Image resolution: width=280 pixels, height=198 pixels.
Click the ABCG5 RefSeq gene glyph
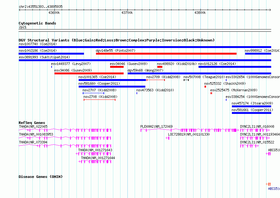tap(268, 154)
